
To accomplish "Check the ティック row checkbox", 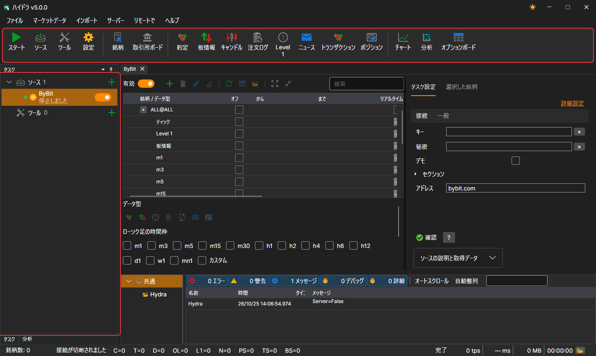I will click(x=239, y=122).
